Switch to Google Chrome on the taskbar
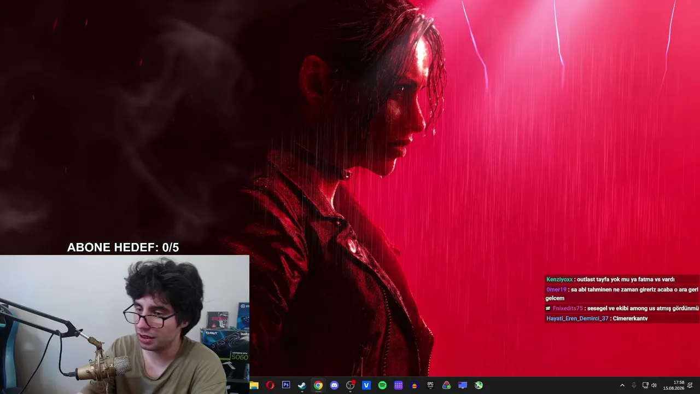 (x=318, y=385)
